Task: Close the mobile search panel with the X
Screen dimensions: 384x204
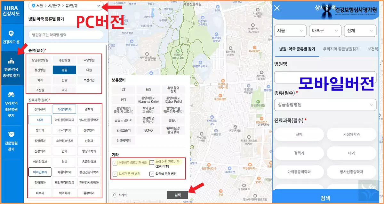Action: click(x=276, y=8)
